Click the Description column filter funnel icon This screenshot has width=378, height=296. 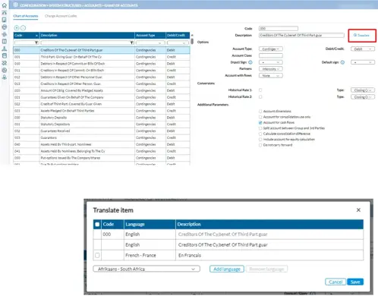click(131, 43)
